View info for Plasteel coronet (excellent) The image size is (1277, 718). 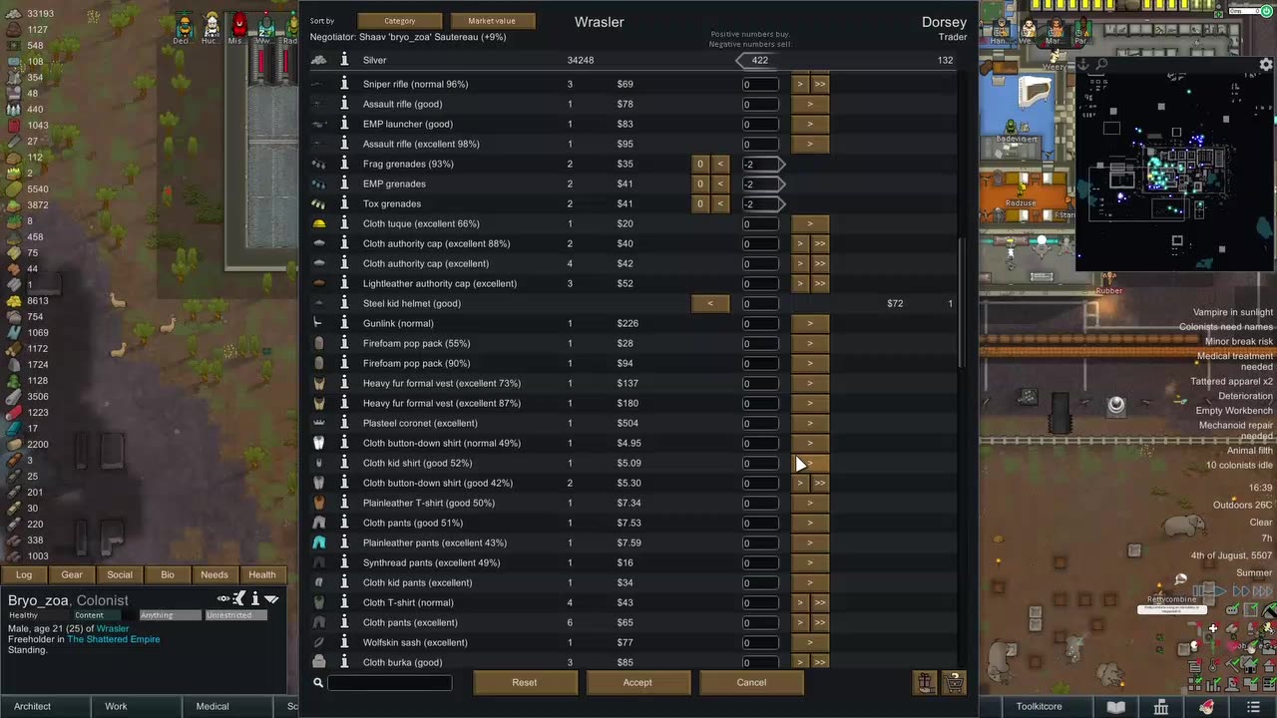(344, 423)
